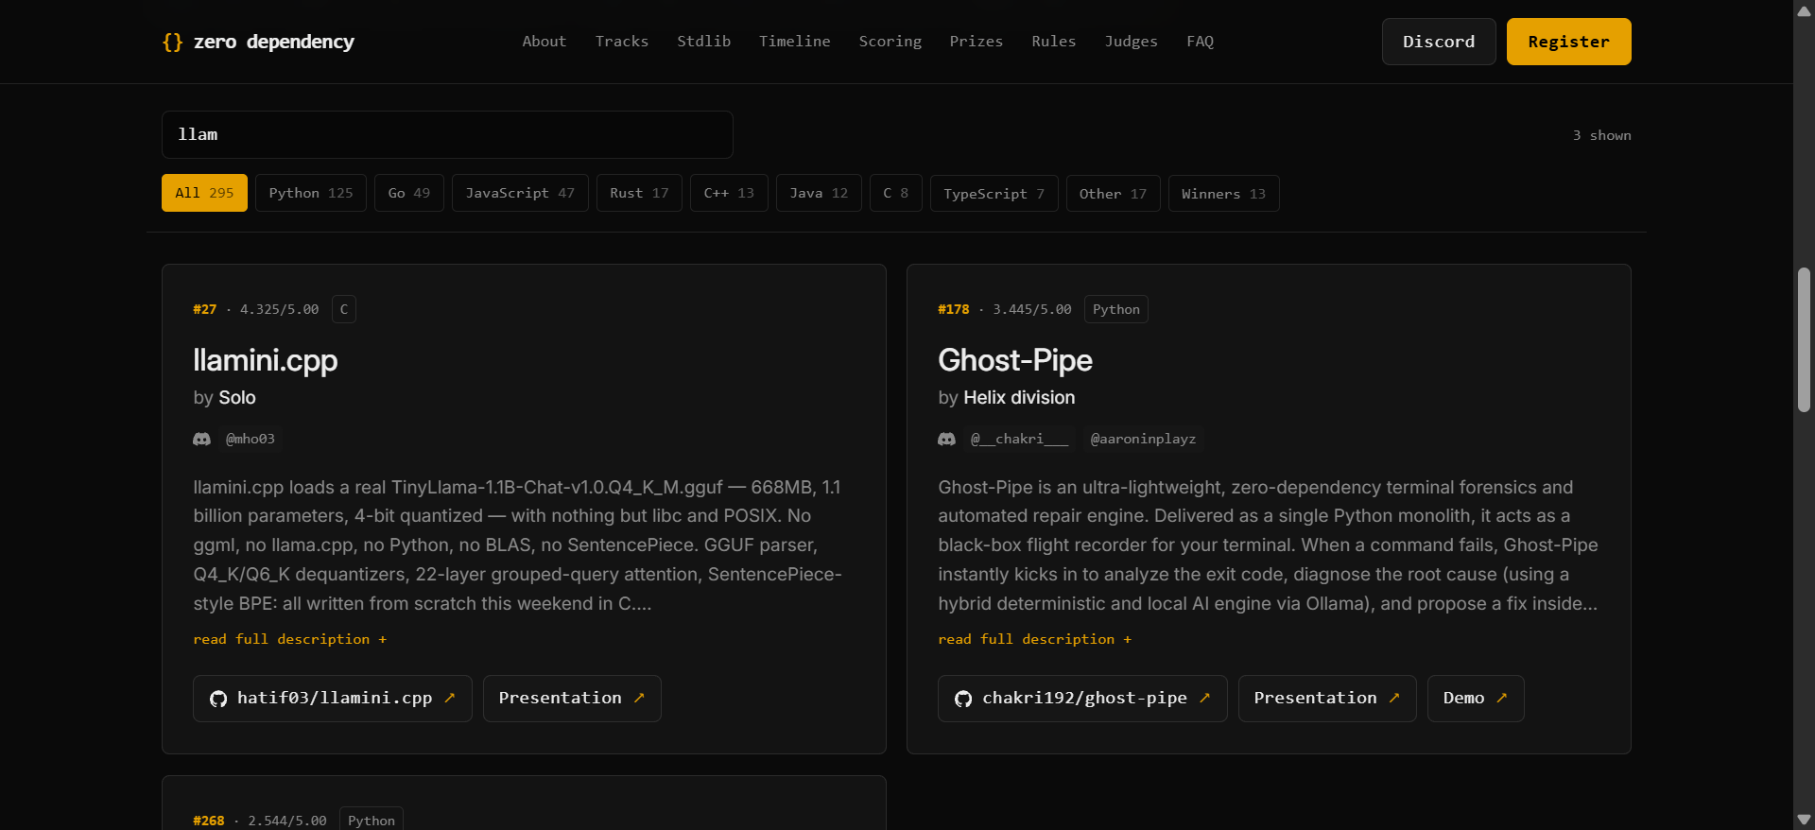Filter projects by C++ 13

click(729, 193)
